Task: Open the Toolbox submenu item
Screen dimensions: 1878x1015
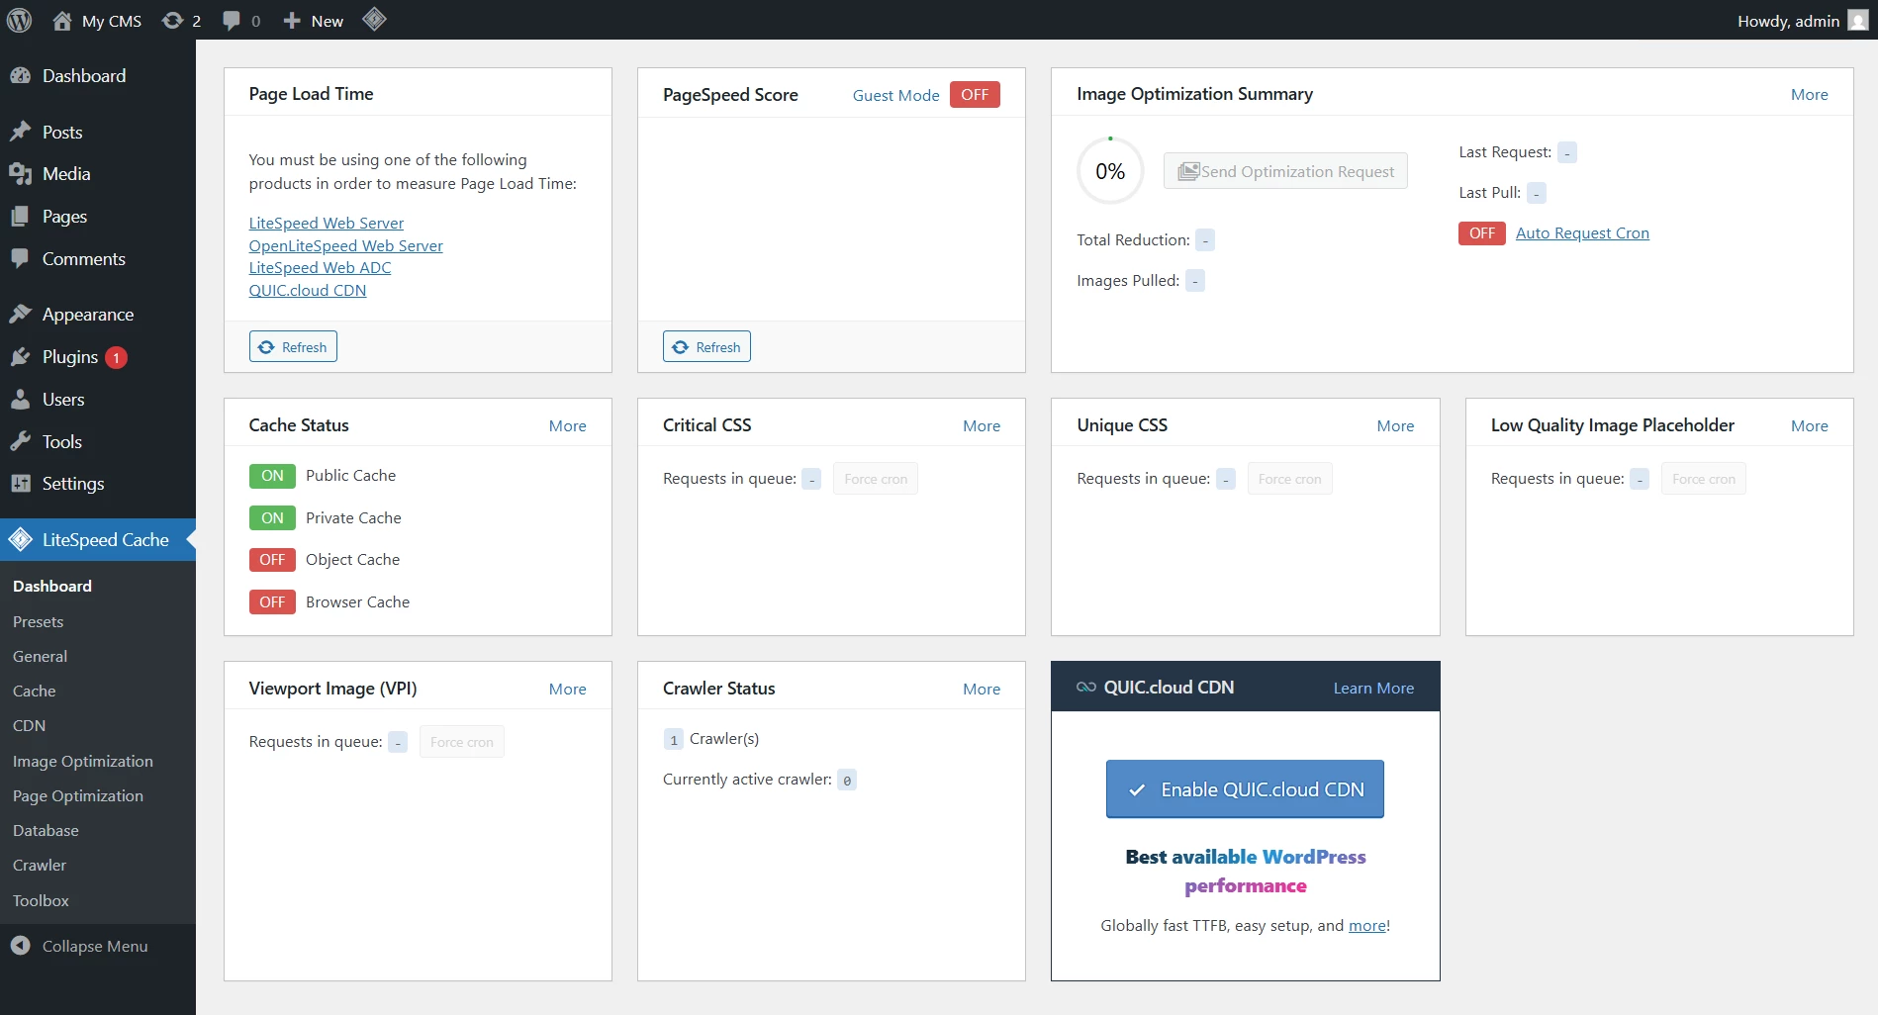Action: pyautogui.click(x=41, y=901)
